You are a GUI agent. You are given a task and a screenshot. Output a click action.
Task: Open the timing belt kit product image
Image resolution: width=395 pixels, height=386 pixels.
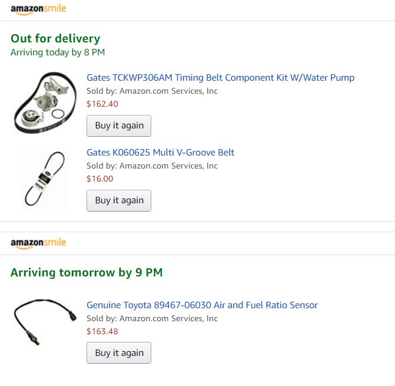click(45, 103)
